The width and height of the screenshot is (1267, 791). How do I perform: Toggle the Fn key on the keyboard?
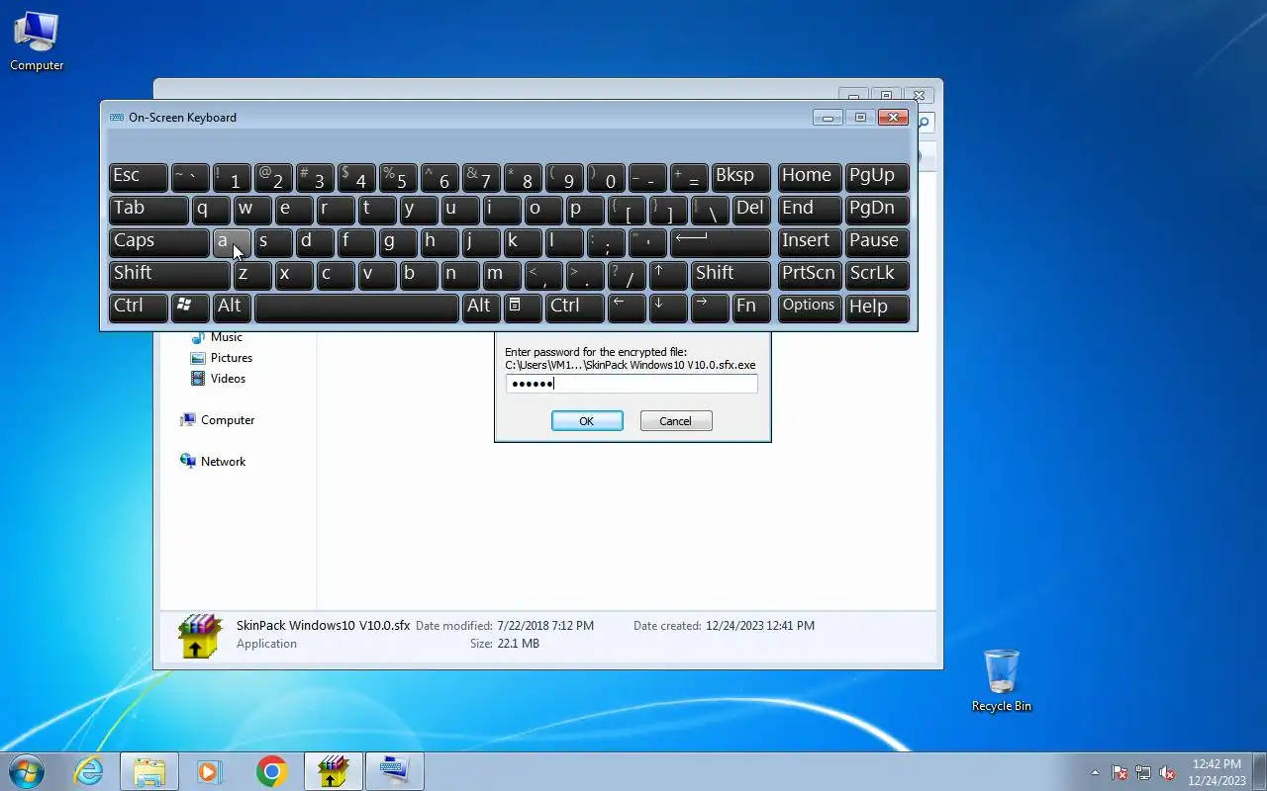[x=751, y=308]
